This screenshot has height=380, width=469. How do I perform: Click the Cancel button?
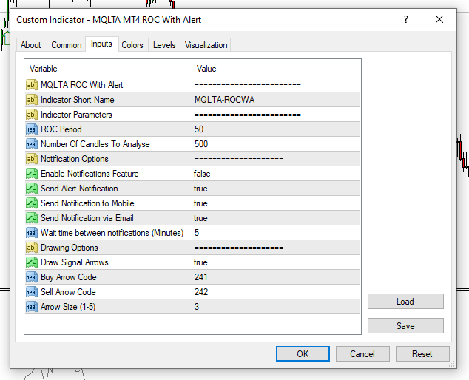pos(362,354)
